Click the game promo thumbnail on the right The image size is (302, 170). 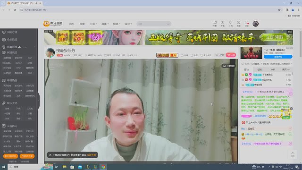coord(252,52)
